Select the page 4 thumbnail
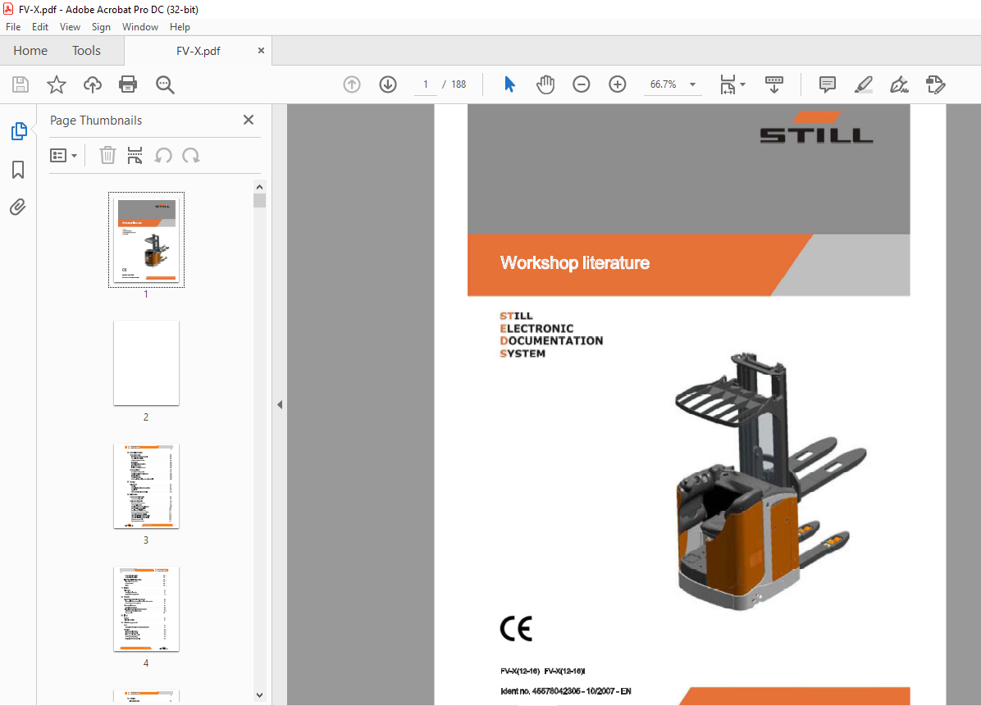This screenshot has width=981, height=706. 146,609
